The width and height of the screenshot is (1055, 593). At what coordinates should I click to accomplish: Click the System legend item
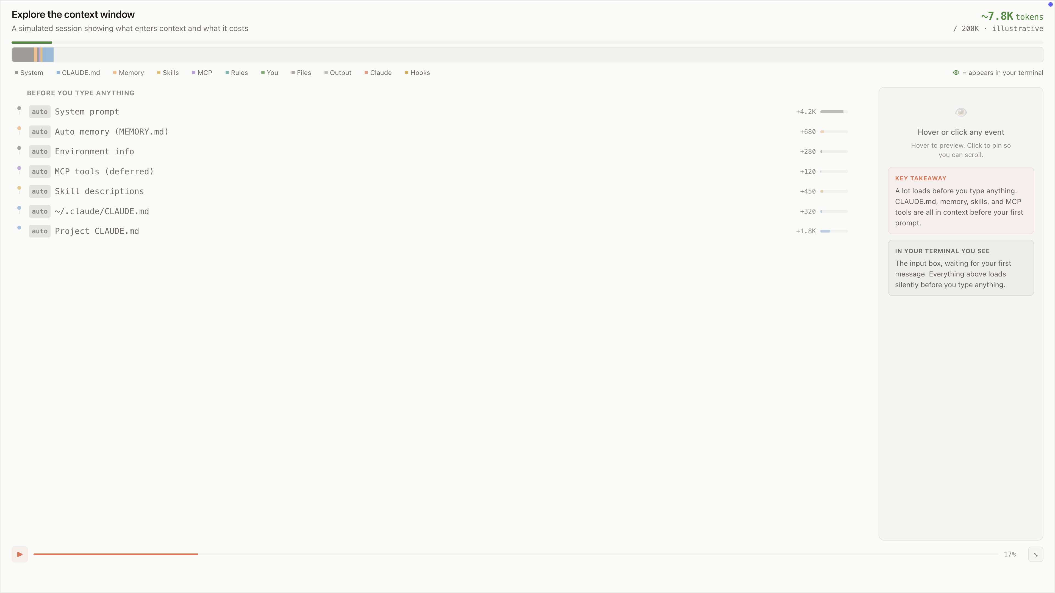pyautogui.click(x=29, y=72)
